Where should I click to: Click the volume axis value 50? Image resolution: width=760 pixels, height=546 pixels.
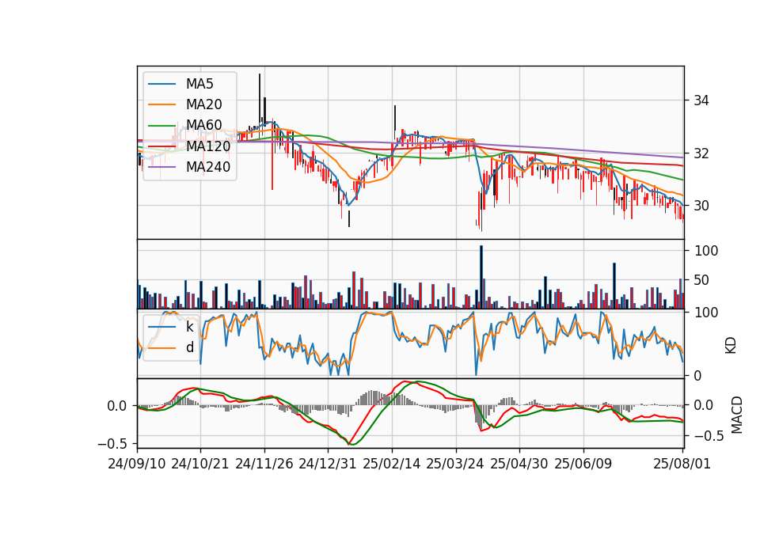pos(702,280)
